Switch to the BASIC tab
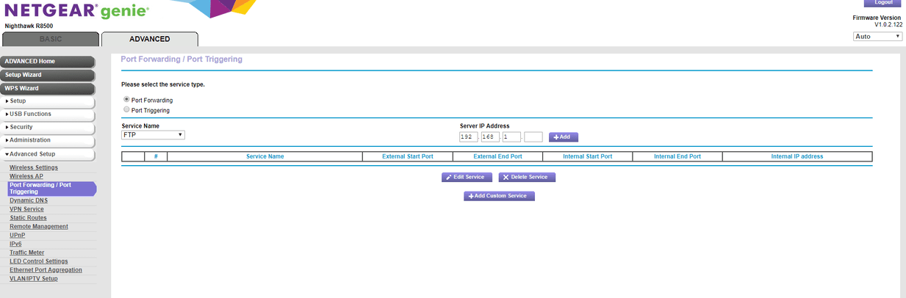The height and width of the screenshot is (298, 906). (50, 39)
